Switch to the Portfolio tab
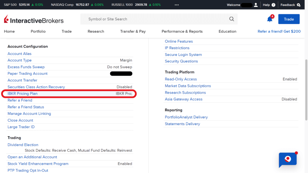Image resolution: width=308 pixels, height=173 pixels. [x=38, y=31]
